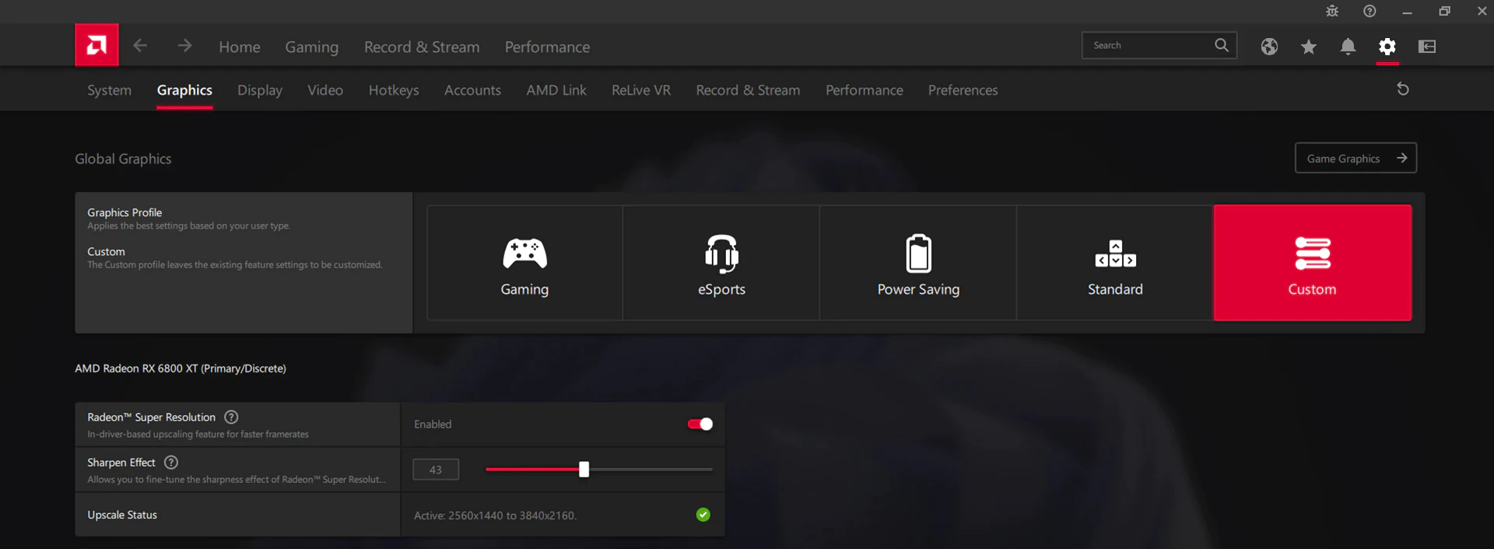Show help for Sharpen Effect

click(x=171, y=462)
